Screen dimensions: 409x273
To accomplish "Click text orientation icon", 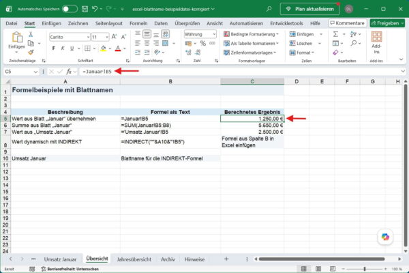I will 157,53.
